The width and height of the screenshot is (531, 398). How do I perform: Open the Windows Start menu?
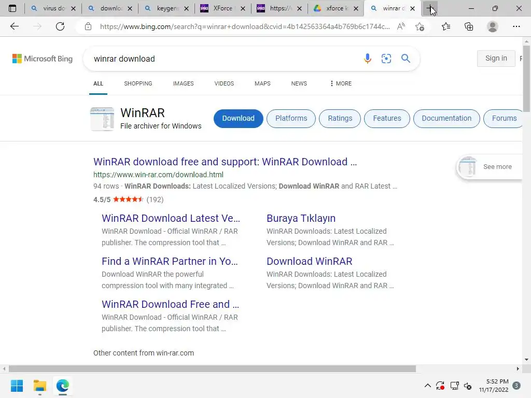click(x=17, y=386)
